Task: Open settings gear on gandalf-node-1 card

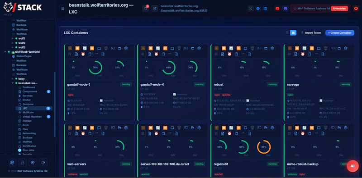Action: (x=126, y=48)
